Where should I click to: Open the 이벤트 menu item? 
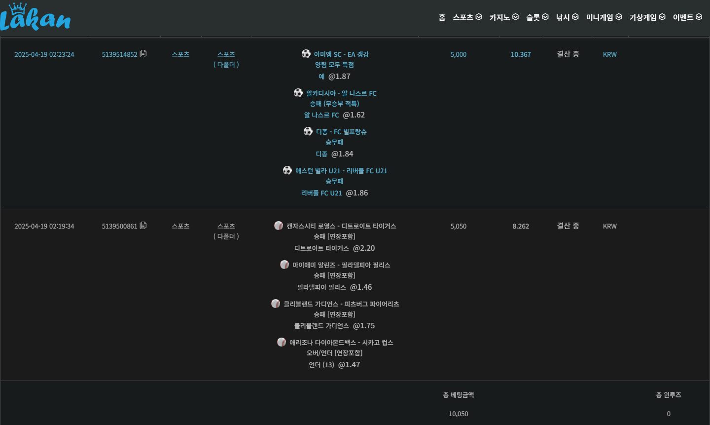687,17
